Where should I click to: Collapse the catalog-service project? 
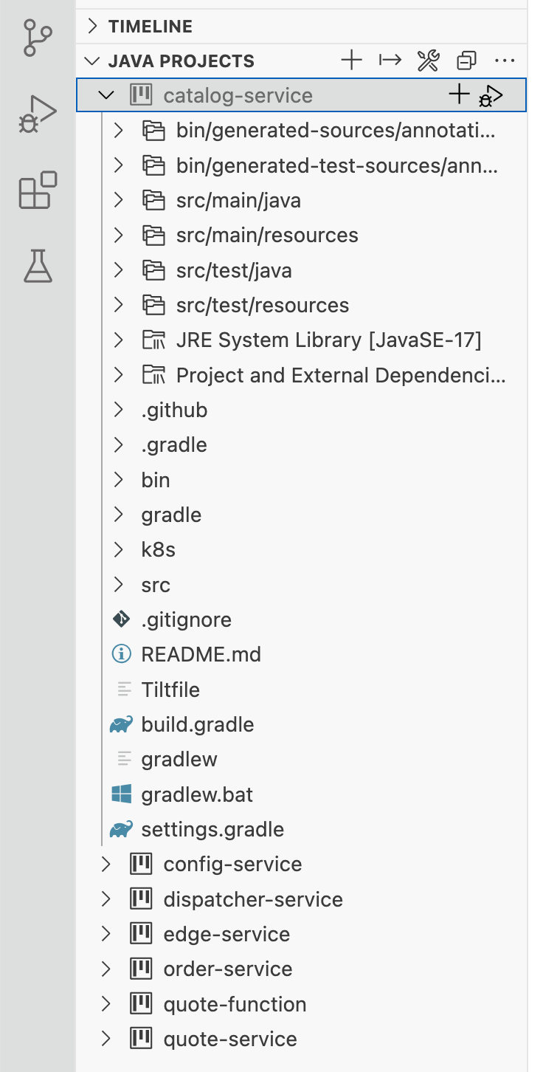coord(106,95)
